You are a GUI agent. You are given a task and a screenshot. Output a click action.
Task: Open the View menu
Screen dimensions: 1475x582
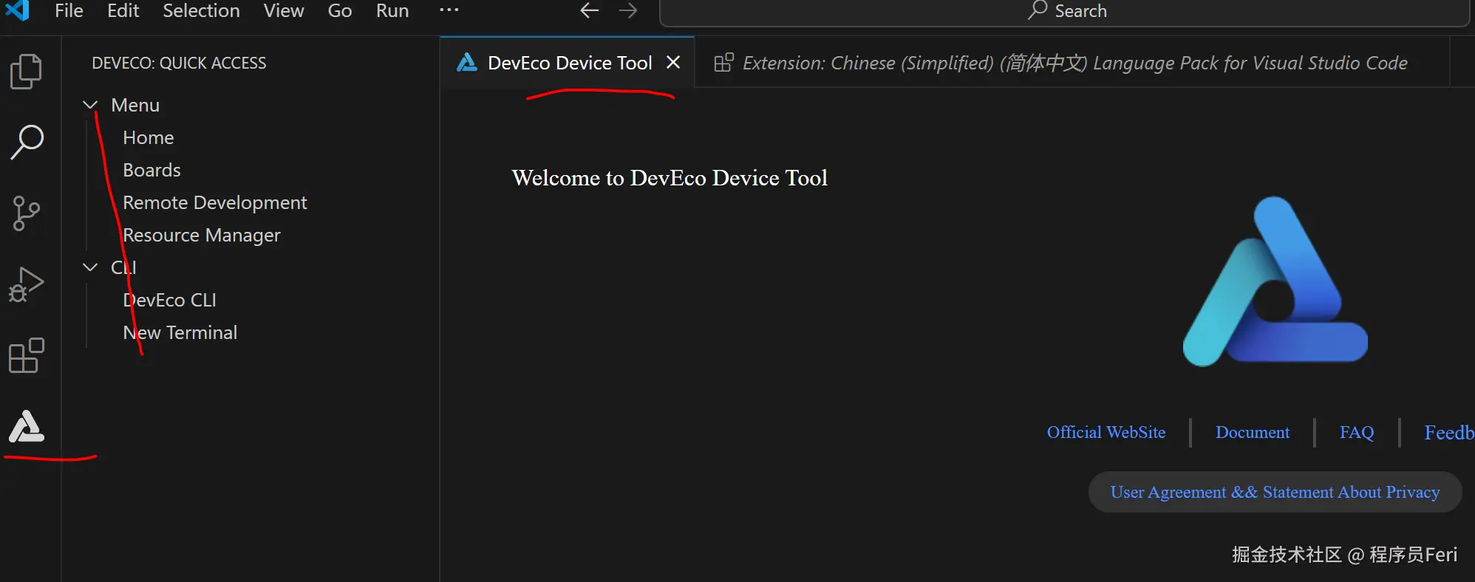tap(284, 11)
